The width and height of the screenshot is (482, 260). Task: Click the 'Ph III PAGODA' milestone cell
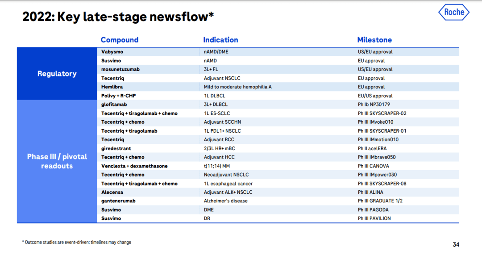373,210
